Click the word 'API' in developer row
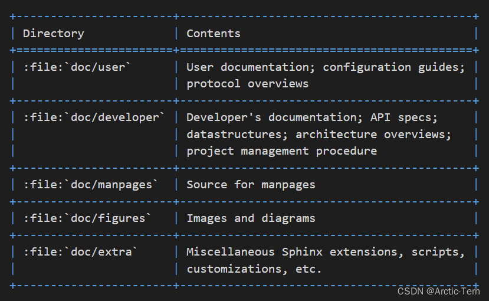The image size is (489, 301). (380, 117)
